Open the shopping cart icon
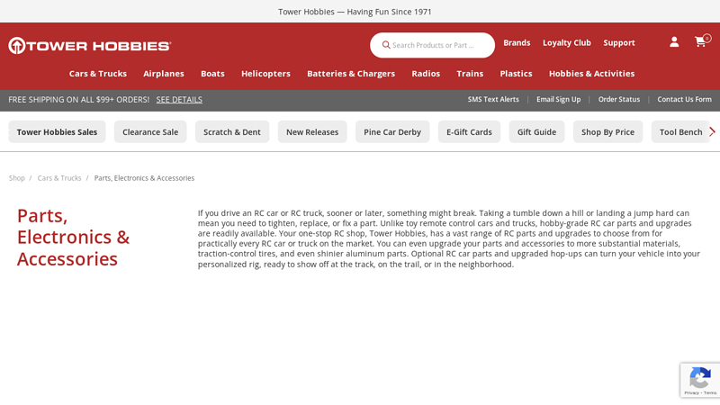720x405 pixels. pyautogui.click(x=700, y=42)
